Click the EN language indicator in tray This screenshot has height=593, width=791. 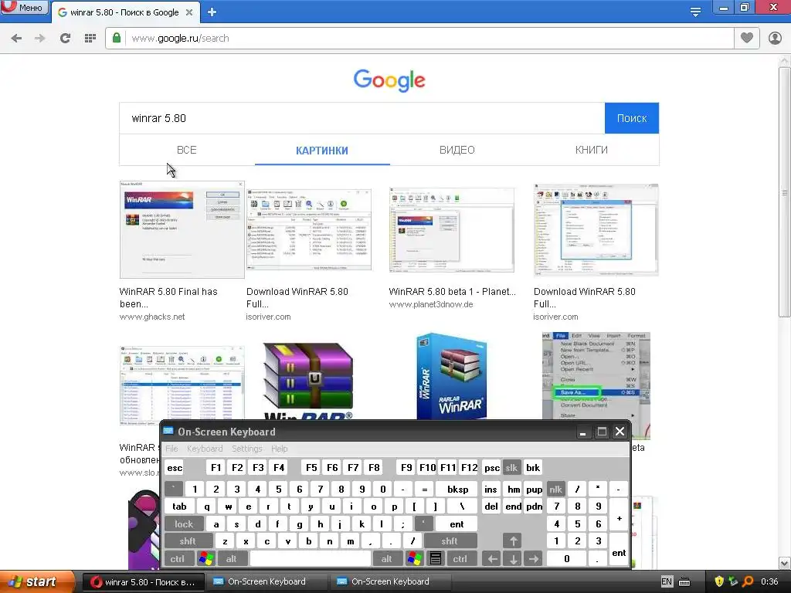coord(667,581)
